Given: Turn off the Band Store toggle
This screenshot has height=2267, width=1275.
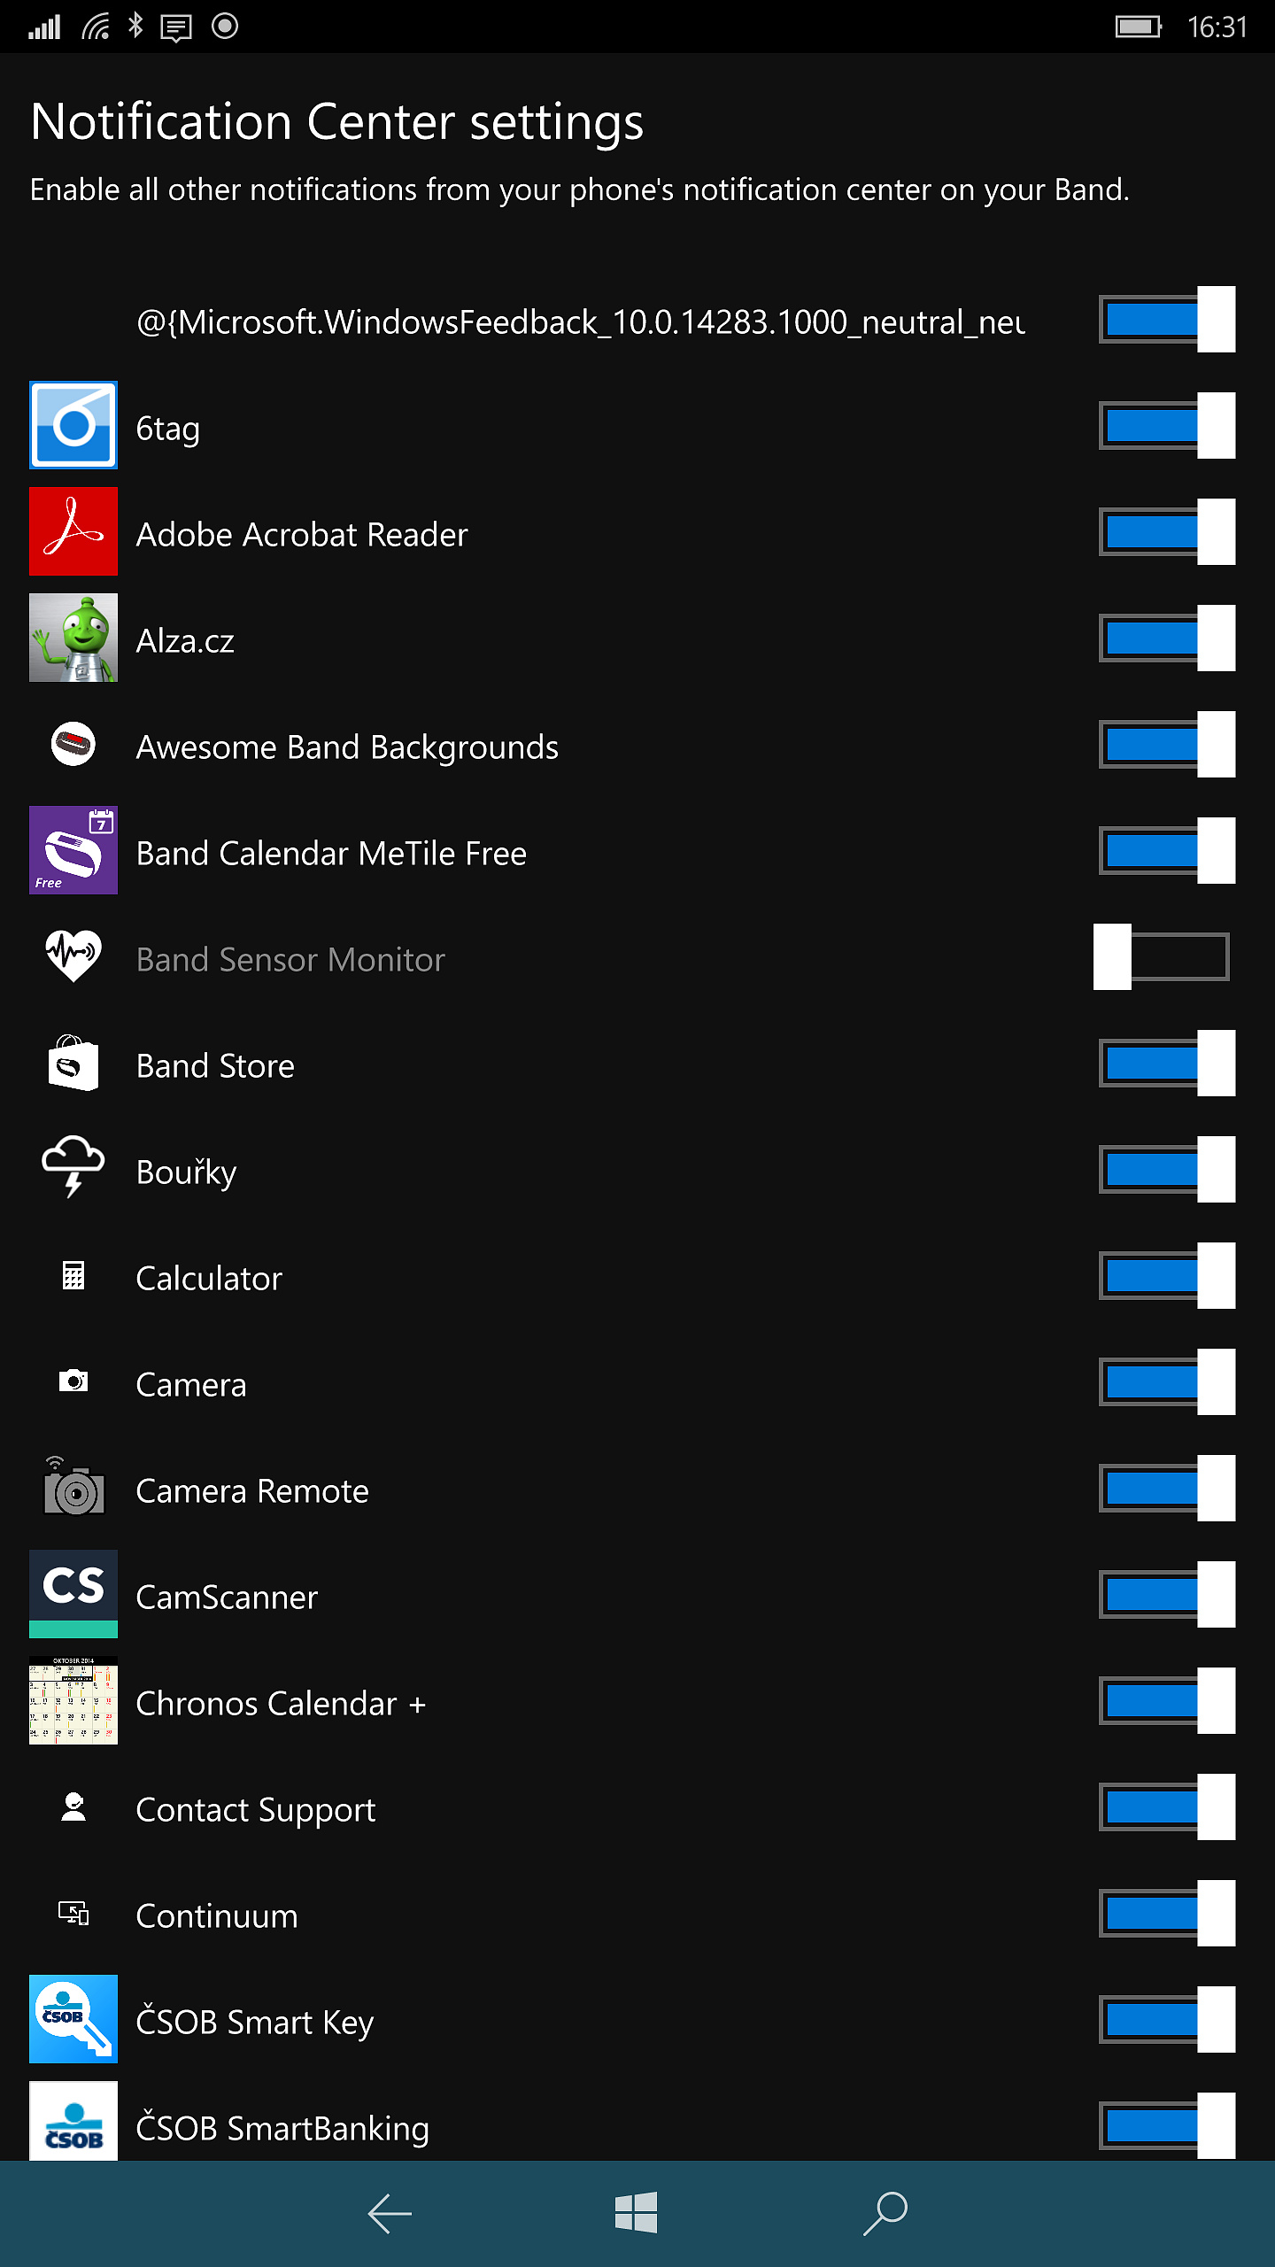Looking at the screenshot, I should 1167,1063.
